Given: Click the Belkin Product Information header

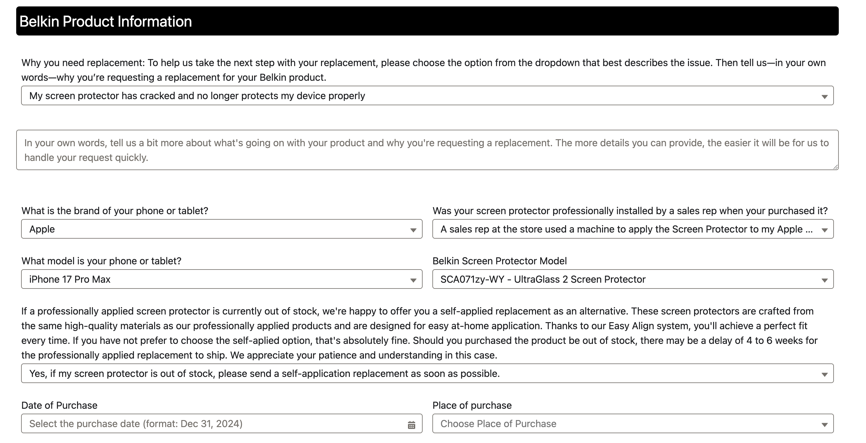Looking at the screenshot, I should click(x=427, y=21).
